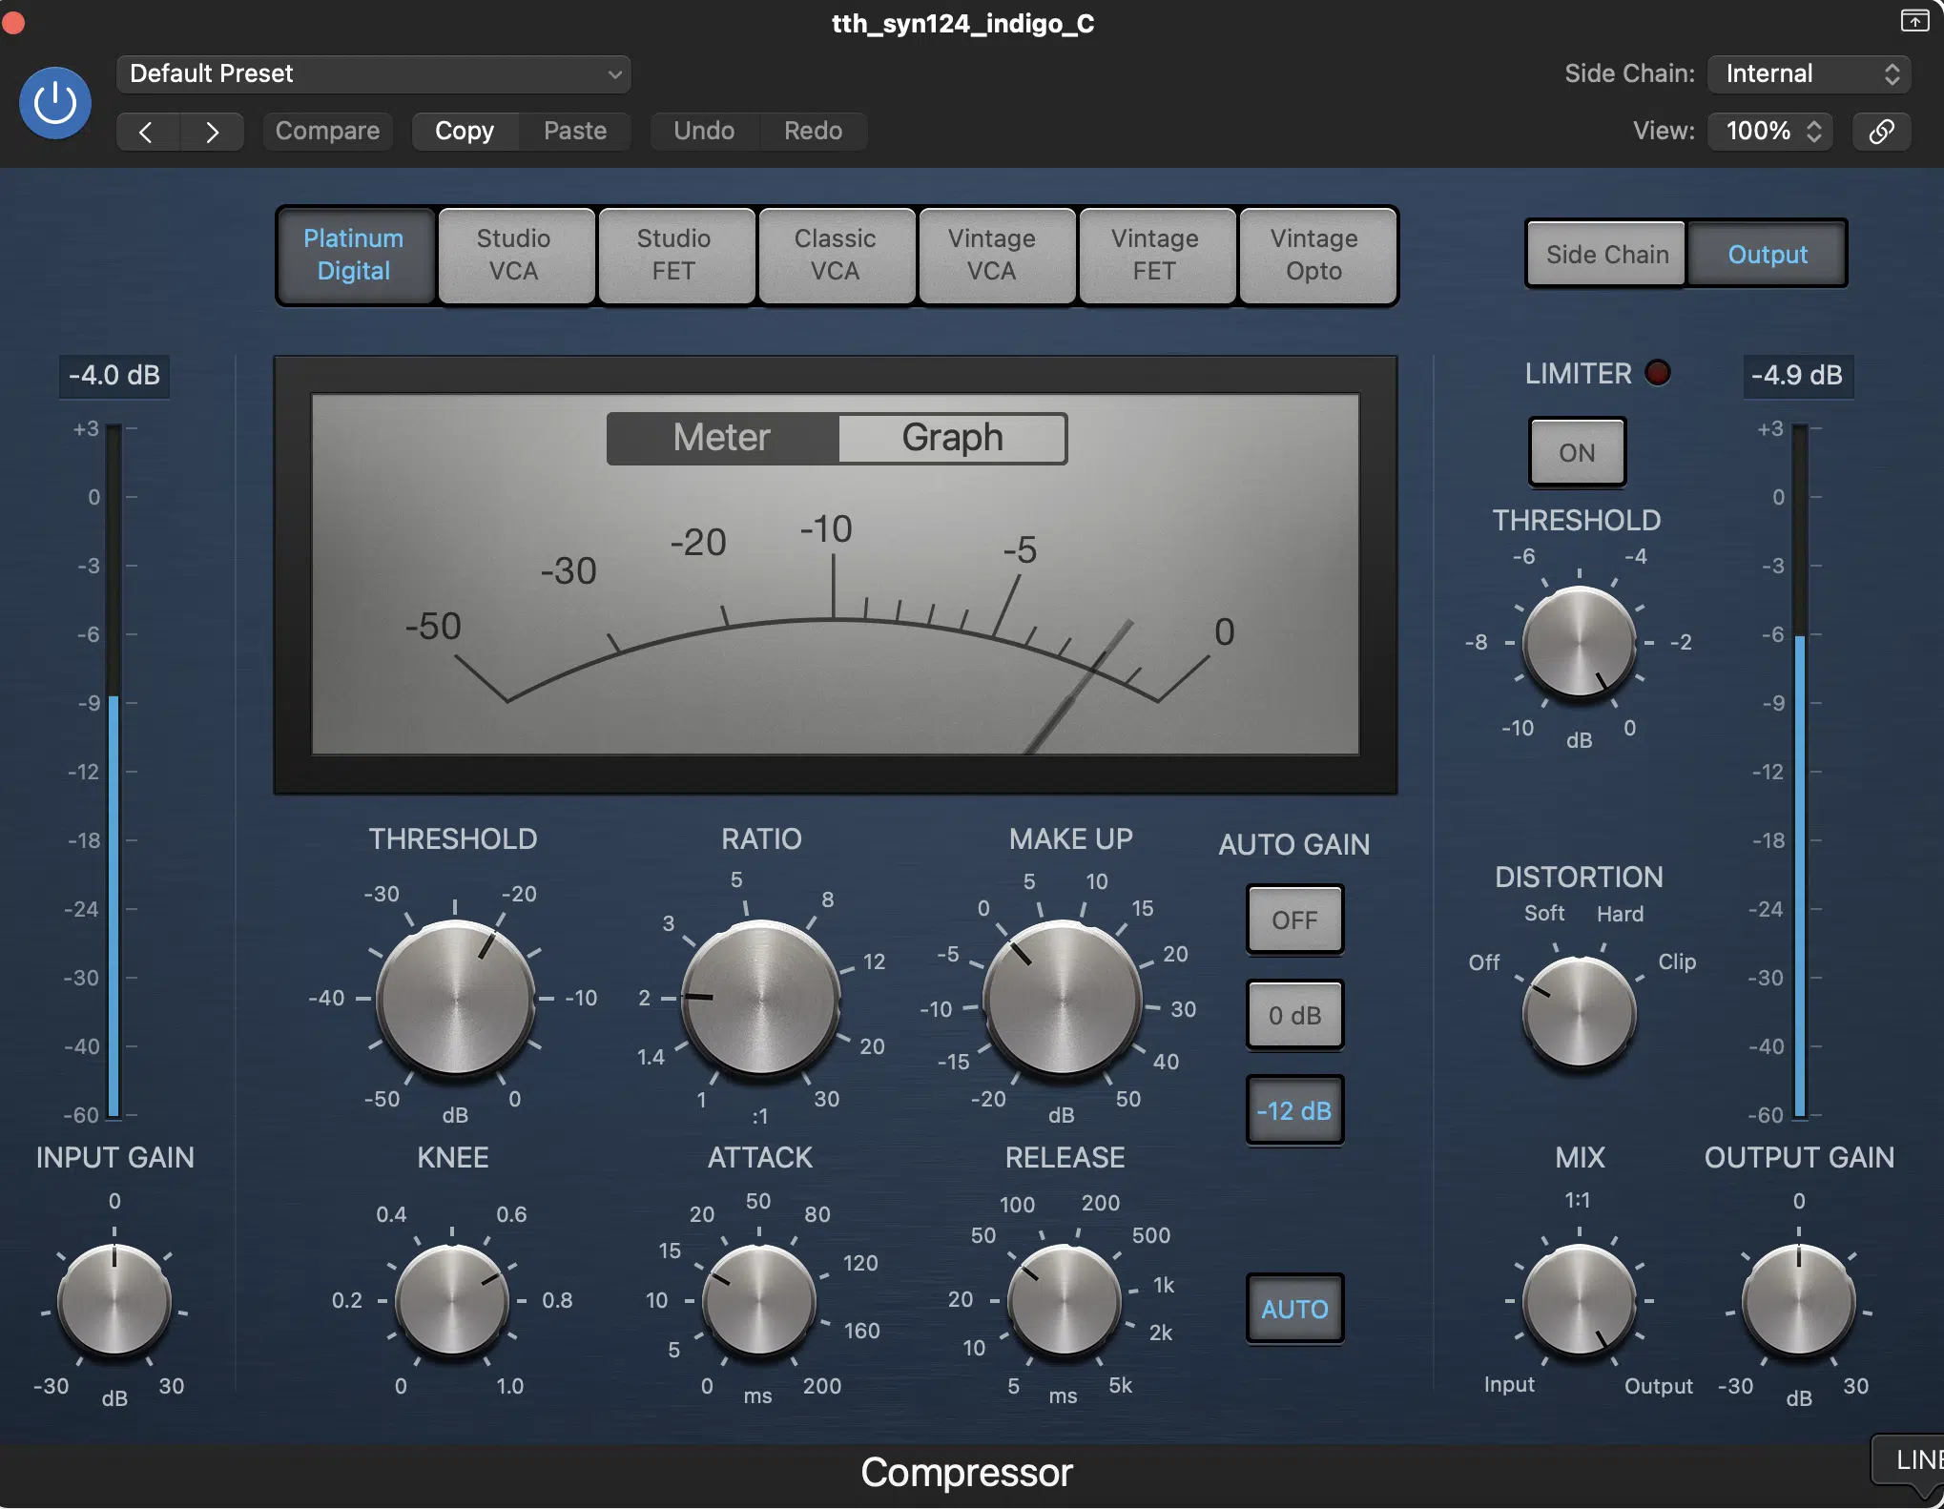The image size is (1944, 1509).
Task: Click the RELEASE knob
Action: point(1064,1300)
